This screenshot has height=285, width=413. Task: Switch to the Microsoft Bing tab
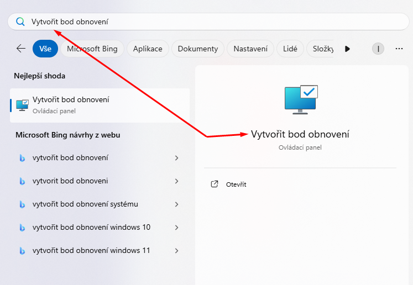point(92,49)
